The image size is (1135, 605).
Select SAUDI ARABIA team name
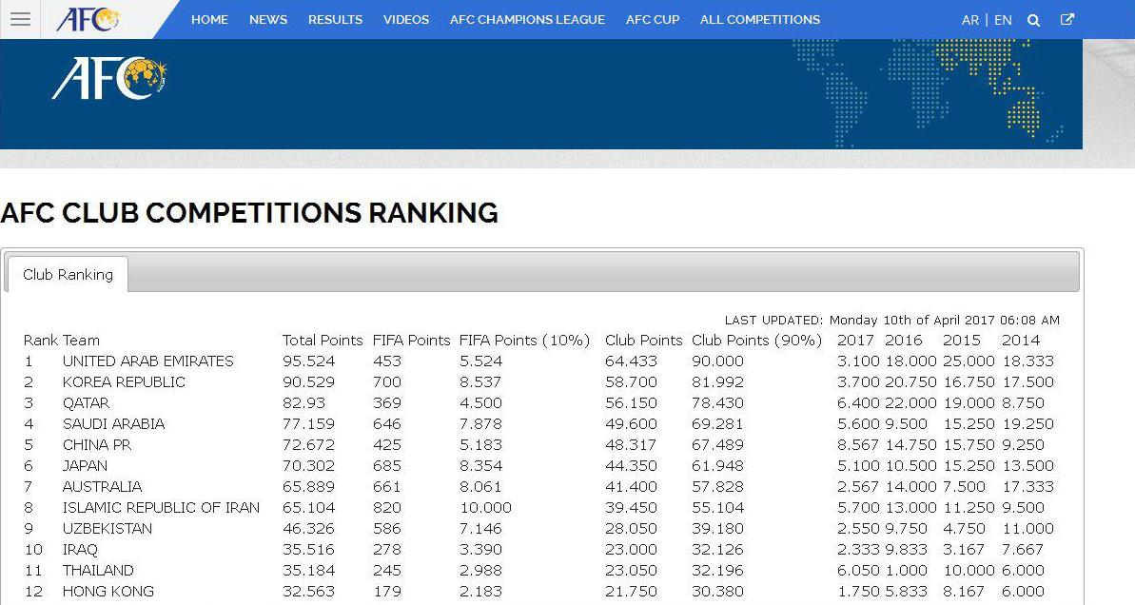113,424
